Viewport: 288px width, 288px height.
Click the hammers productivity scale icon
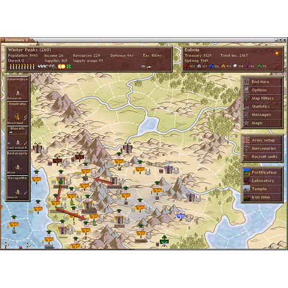(x=53, y=66)
